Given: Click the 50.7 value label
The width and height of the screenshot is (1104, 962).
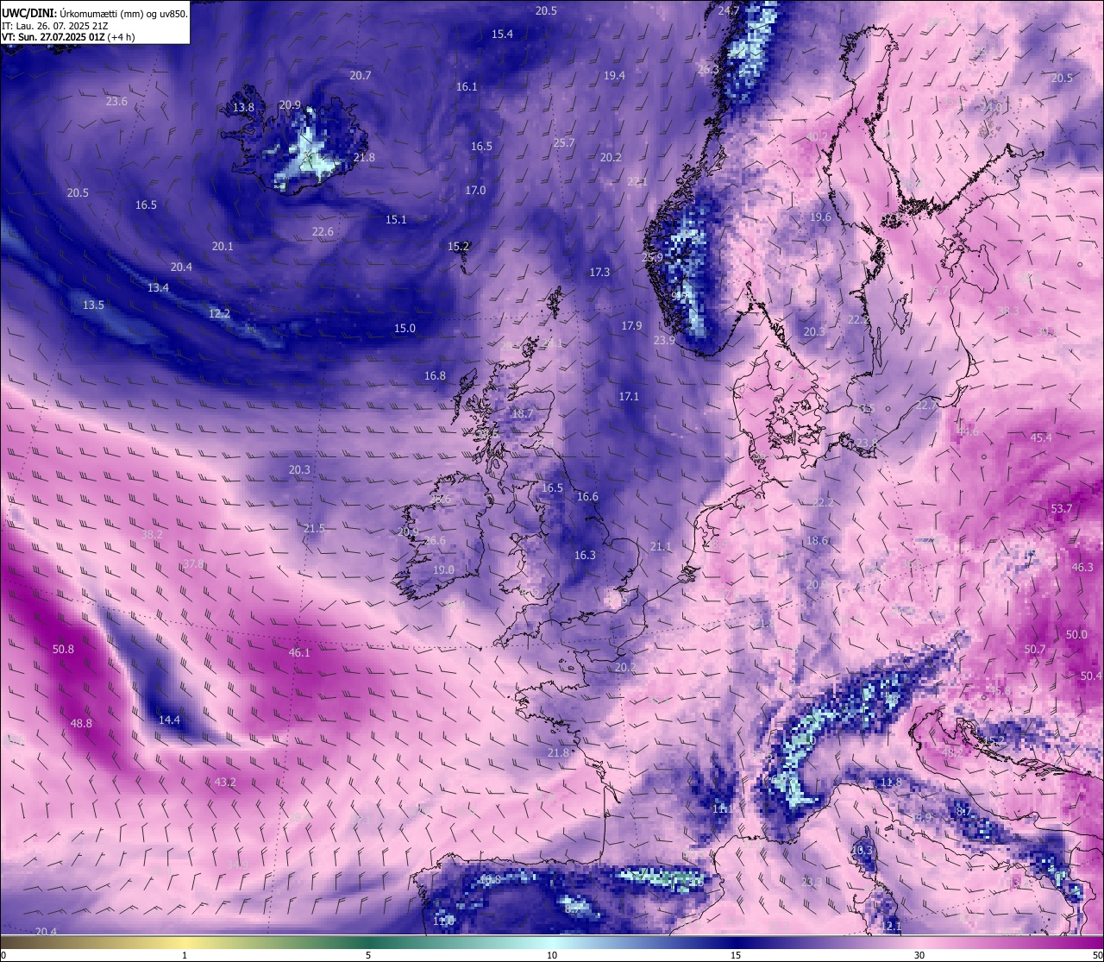Looking at the screenshot, I should tap(1035, 650).
